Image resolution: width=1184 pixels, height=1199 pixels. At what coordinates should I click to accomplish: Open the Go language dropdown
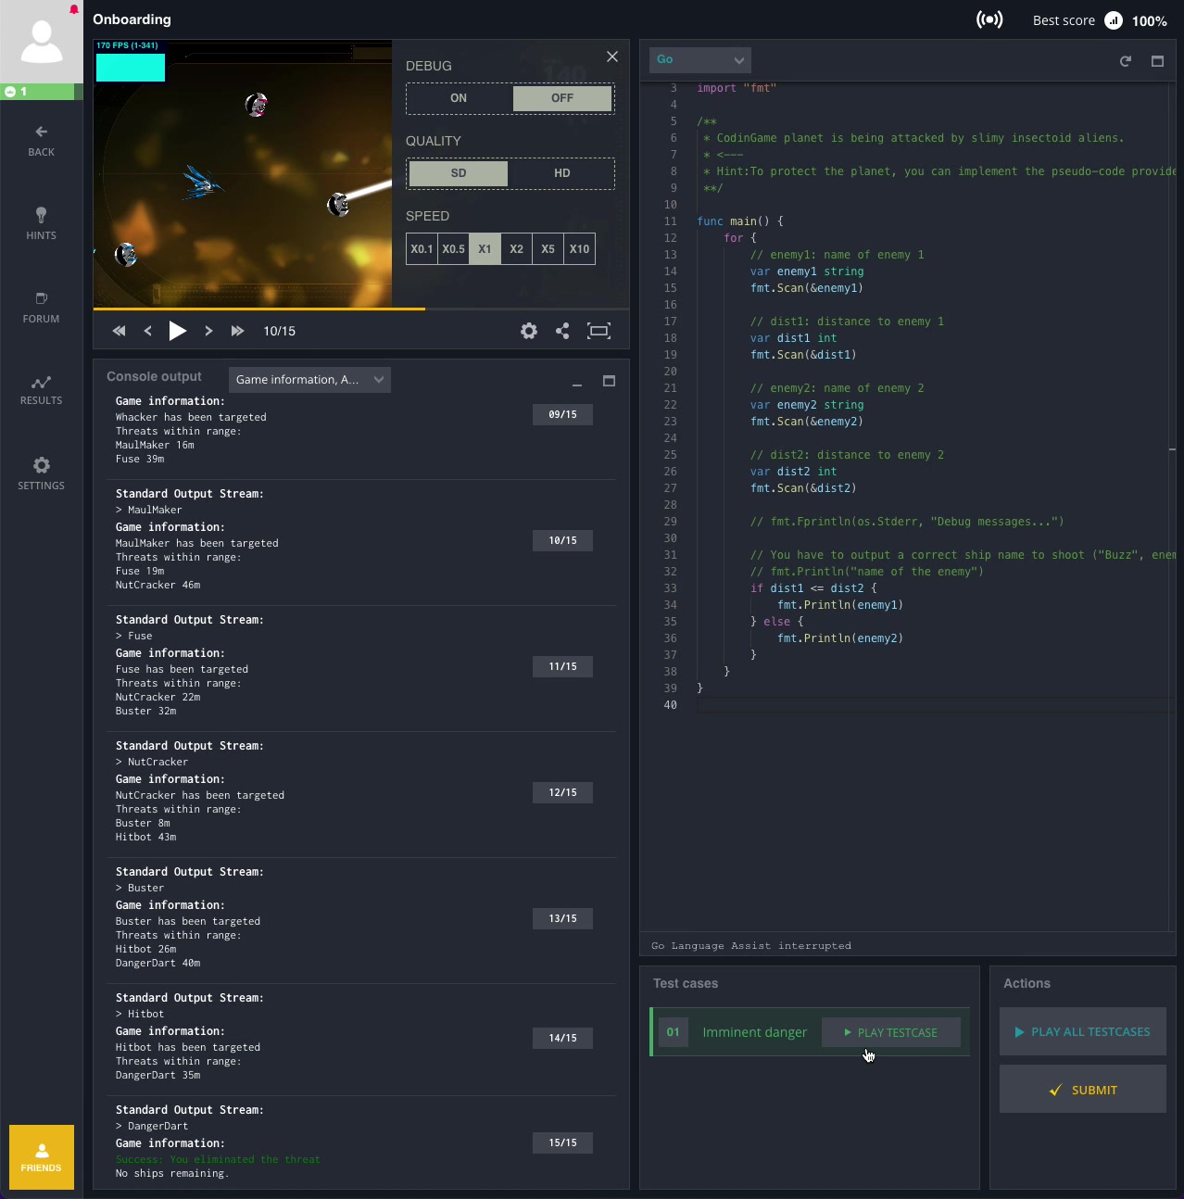(699, 60)
